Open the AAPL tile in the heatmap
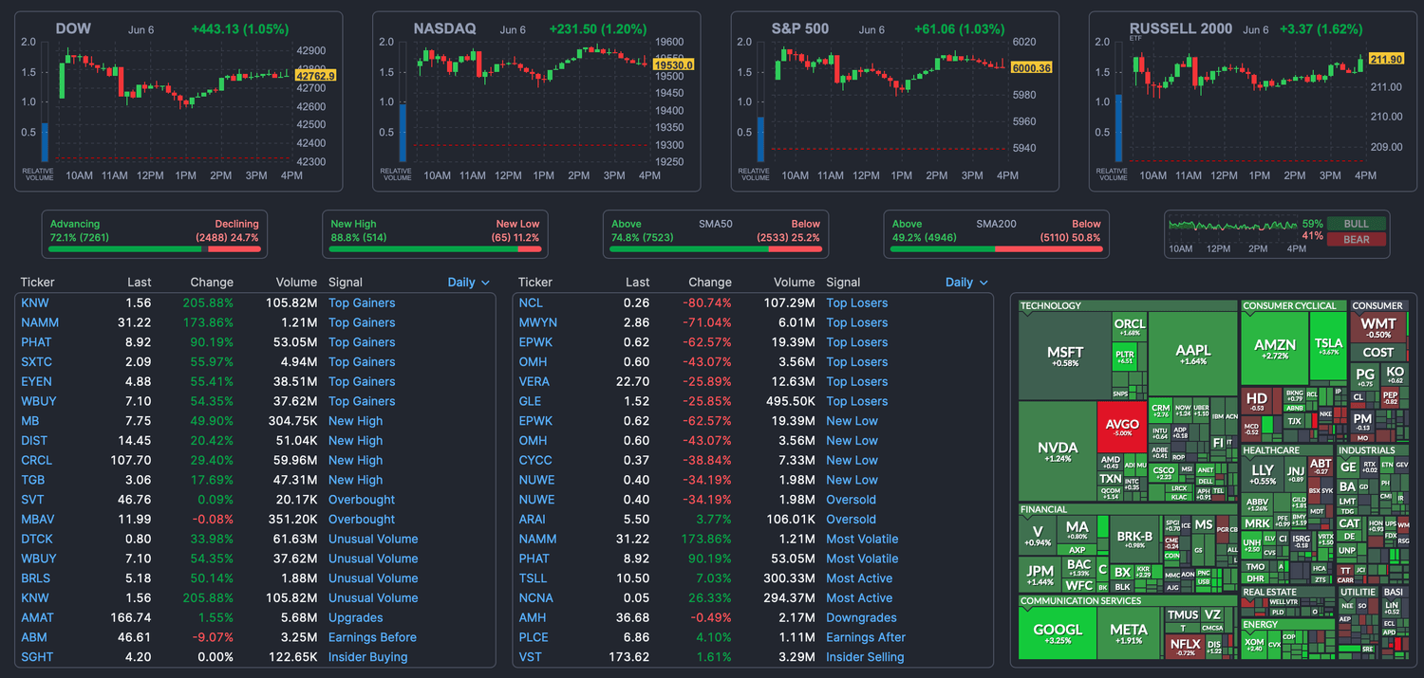This screenshot has height=678, width=1424. click(1193, 355)
